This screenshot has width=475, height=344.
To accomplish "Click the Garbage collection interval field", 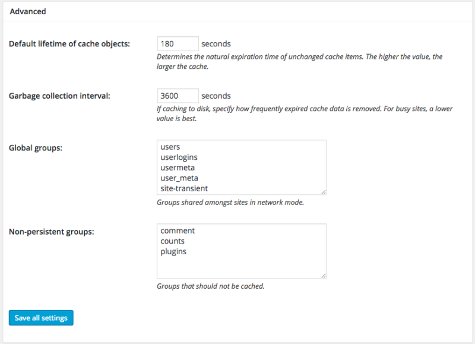I will (178, 95).
